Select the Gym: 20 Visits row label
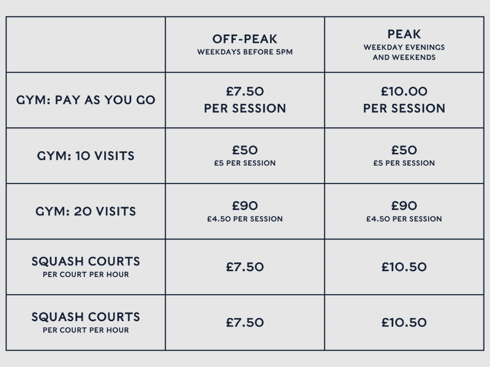This screenshot has width=490, height=367. click(x=86, y=211)
